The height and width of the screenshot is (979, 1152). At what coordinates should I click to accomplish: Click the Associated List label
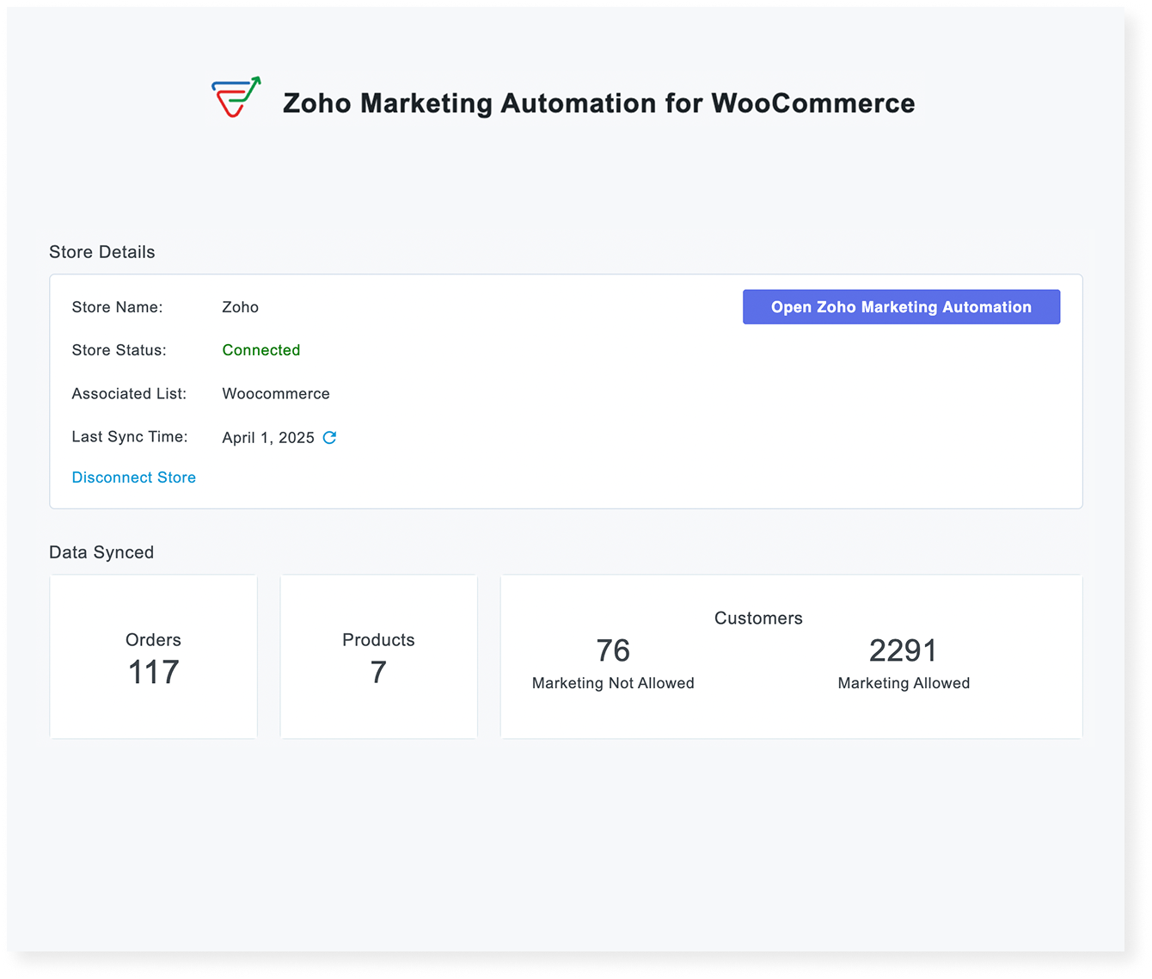tap(129, 393)
